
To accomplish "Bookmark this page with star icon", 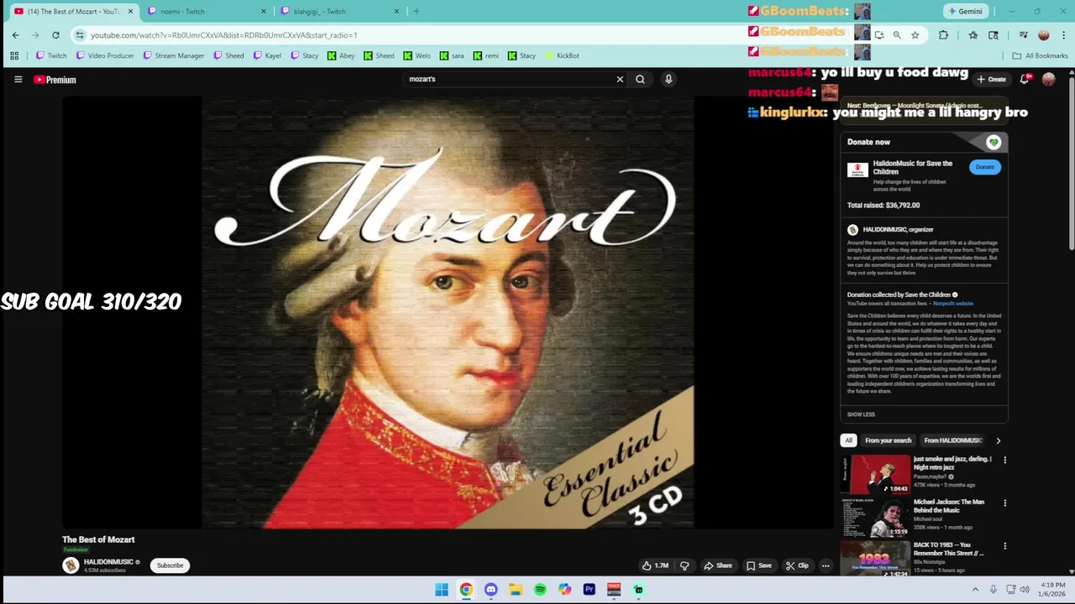I will pyautogui.click(x=915, y=35).
